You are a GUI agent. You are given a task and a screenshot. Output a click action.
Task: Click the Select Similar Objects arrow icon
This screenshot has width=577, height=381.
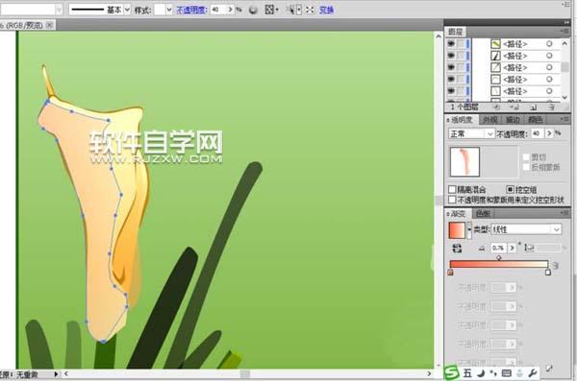290,10
